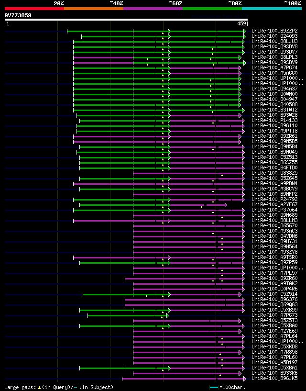The image size is (306, 391).
Task: Open hit UniRef100_Q8LJU3
Action: [x=274, y=41]
